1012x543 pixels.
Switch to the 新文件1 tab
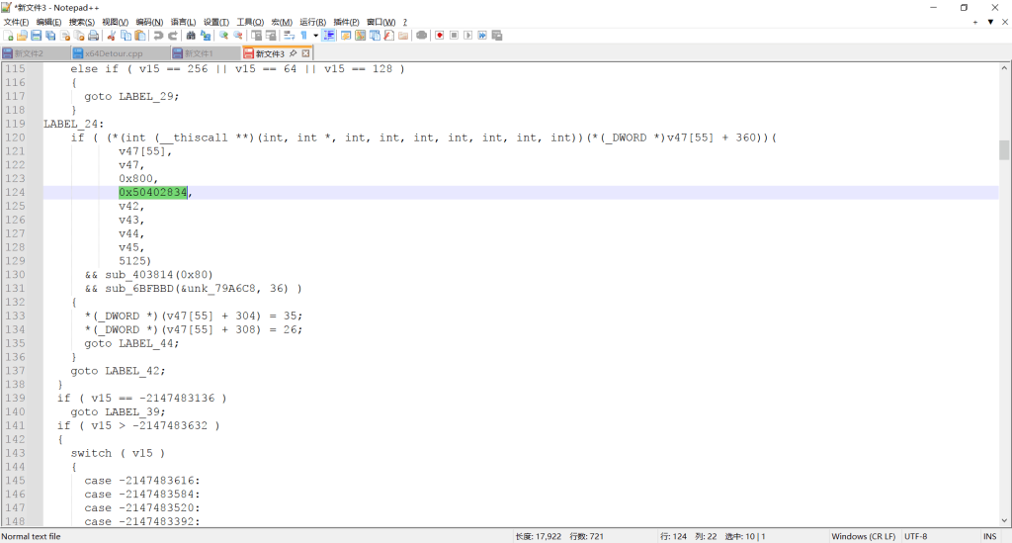pyautogui.click(x=205, y=53)
